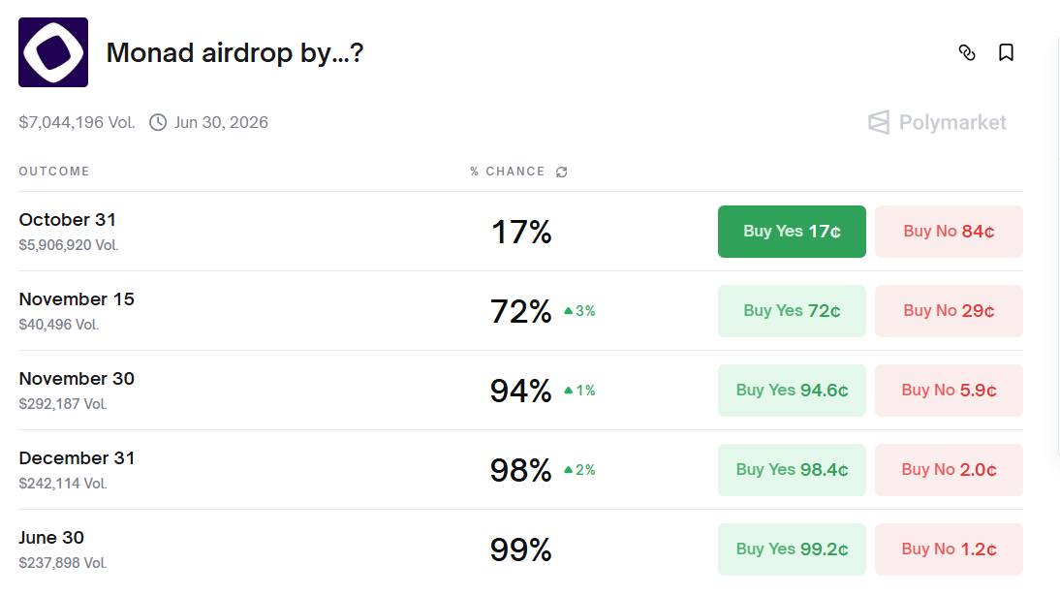Image resolution: width=1060 pixels, height=596 pixels.
Task: Click the 2% increase indicator for December 31
Action: coord(578,470)
